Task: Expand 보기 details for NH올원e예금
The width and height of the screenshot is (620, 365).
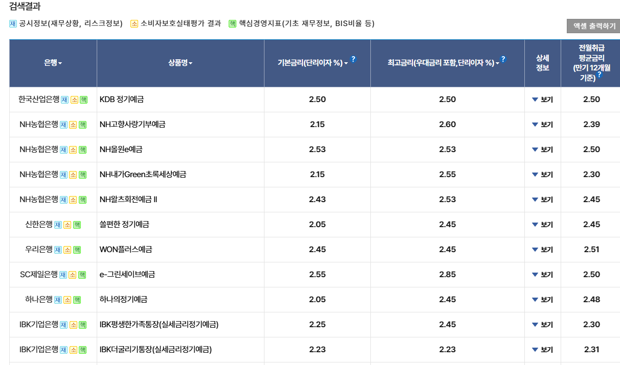Action: [x=542, y=150]
